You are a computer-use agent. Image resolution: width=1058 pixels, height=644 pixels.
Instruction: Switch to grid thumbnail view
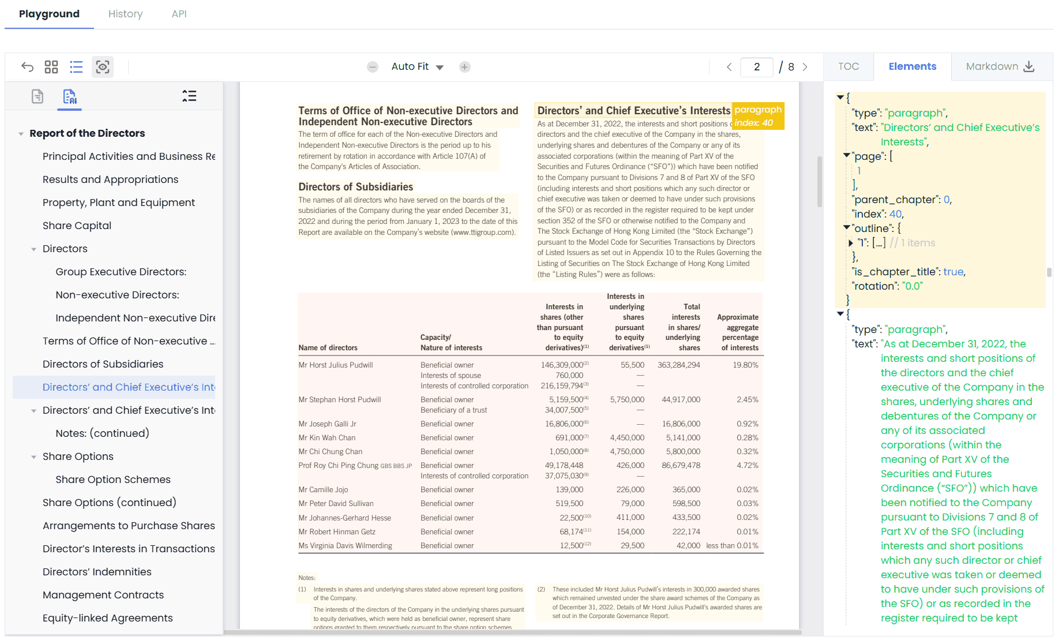click(51, 66)
